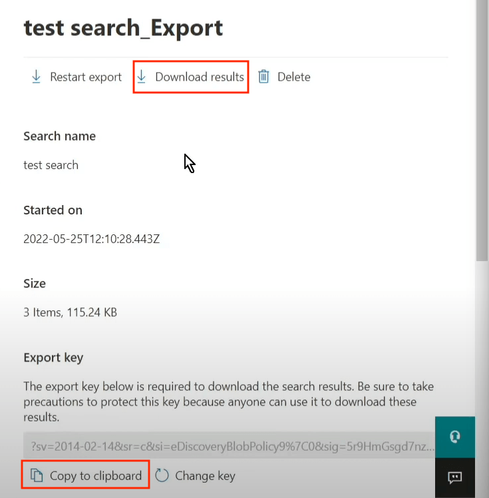The width and height of the screenshot is (489, 498).
Task: Click the Download results arrow icon
Action: coord(142,77)
